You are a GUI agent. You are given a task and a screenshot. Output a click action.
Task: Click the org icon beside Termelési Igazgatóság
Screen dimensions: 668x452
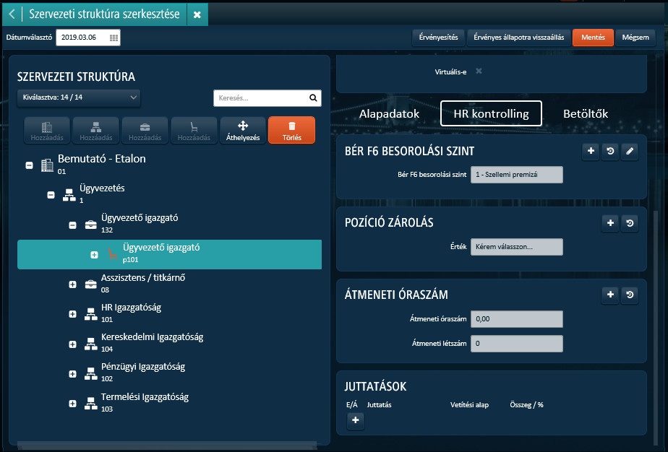point(91,403)
